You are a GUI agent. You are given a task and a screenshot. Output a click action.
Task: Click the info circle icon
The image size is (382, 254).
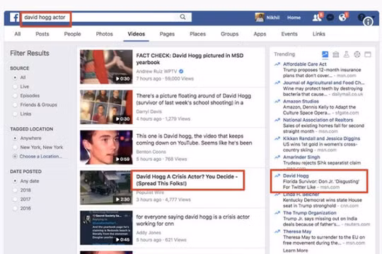[368, 22]
